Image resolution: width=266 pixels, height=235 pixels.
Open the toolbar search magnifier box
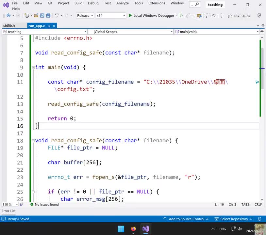coord(195,5)
